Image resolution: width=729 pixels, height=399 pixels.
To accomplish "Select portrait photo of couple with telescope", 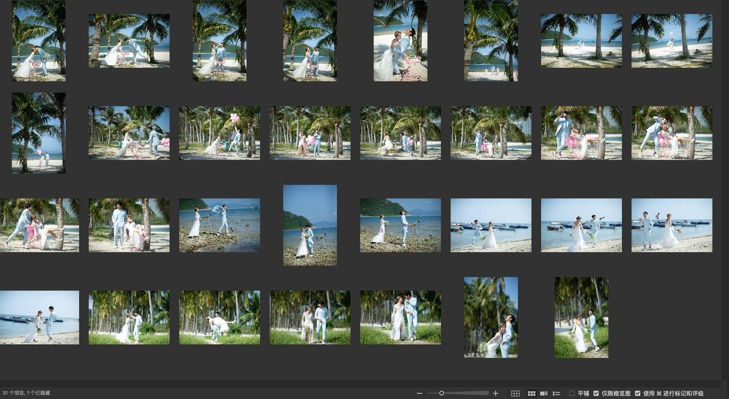I will tap(310, 225).
